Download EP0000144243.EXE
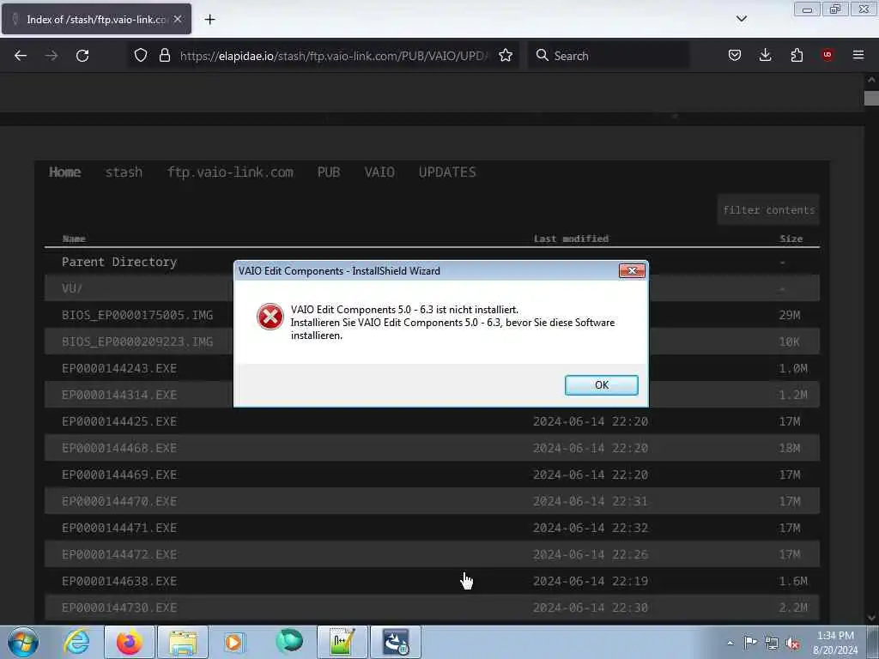Screen dimensions: 879x659 [119, 368]
